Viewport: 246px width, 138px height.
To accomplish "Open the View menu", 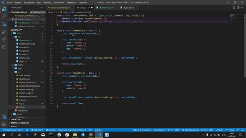I will click(x=39, y=2).
